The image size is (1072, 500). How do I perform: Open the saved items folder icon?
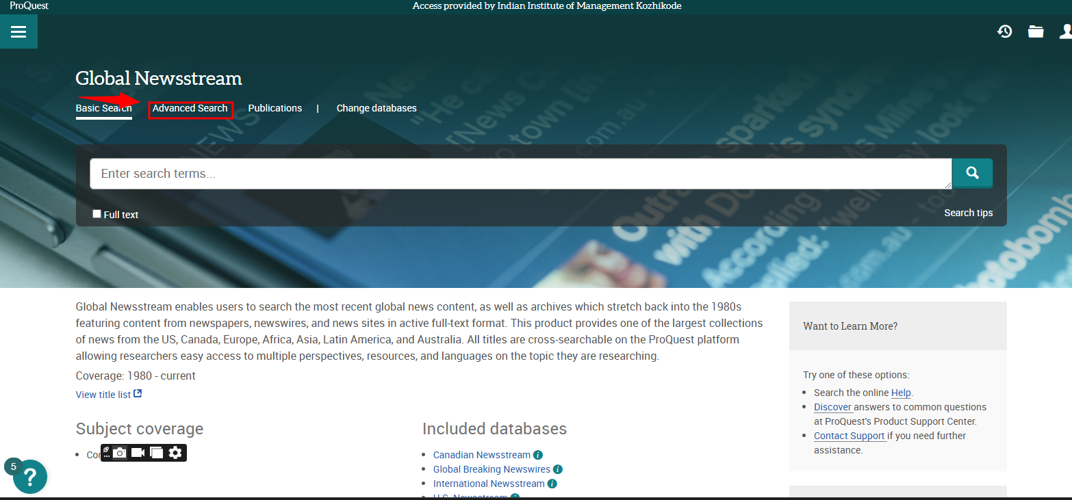tap(1035, 31)
